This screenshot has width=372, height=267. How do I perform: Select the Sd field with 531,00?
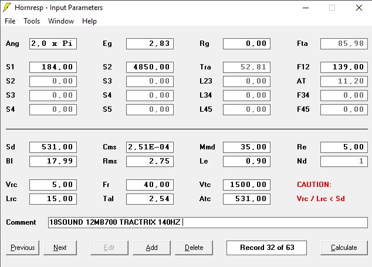point(53,147)
